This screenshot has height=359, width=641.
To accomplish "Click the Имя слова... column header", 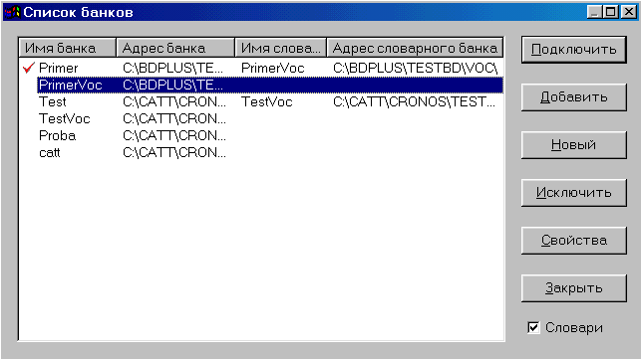I will point(281,48).
